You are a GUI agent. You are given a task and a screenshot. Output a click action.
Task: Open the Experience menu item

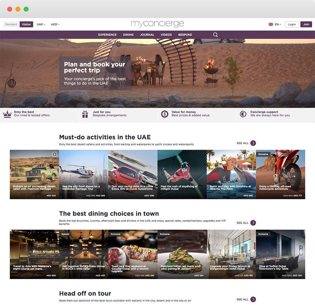(x=107, y=35)
